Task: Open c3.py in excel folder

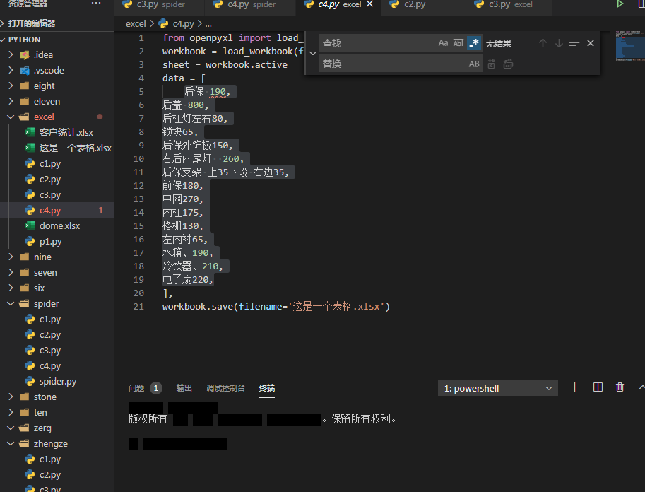Action: coord(49,194)
